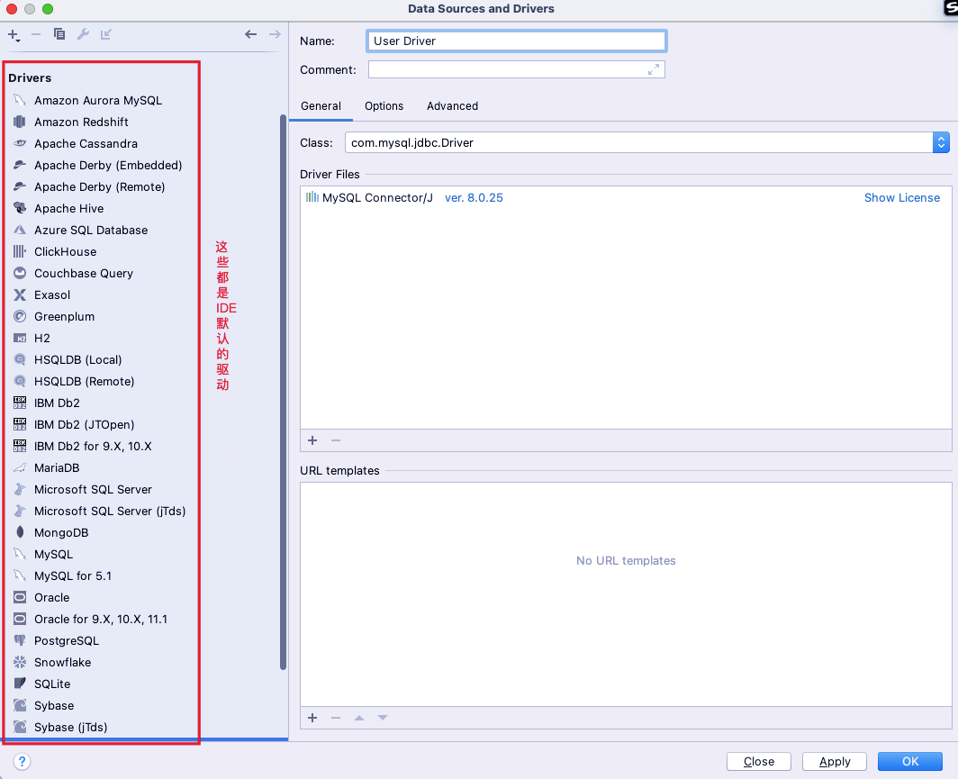Add a driver file with the plus icon
This screenshot has height=779, width=958.
pos(312,440)
